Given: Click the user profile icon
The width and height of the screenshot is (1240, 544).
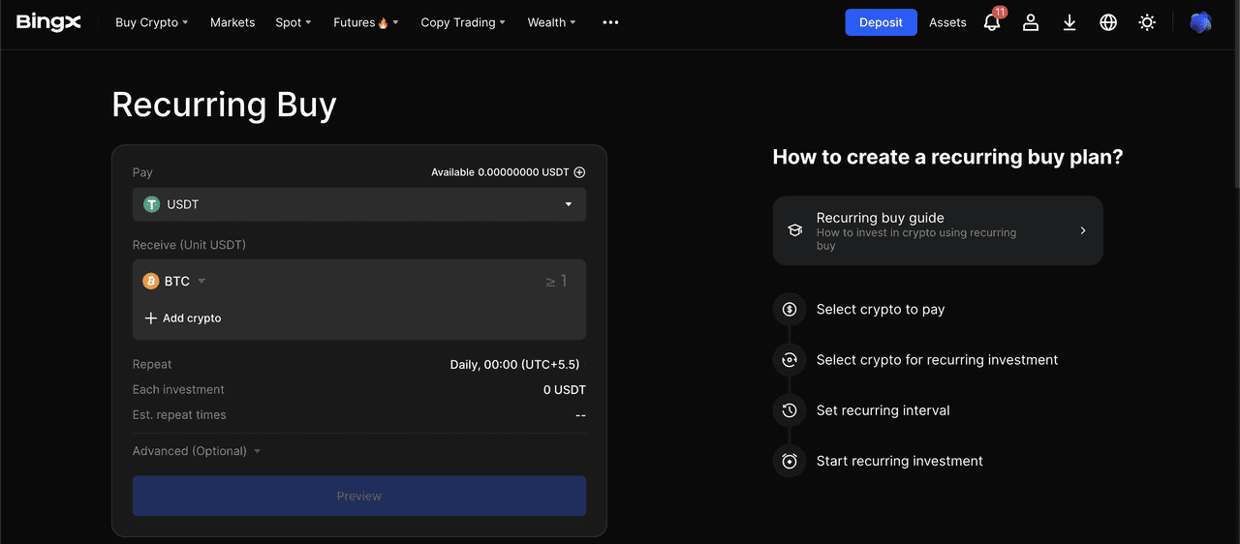Looking at the screenshot, I should click(1031, 22).
